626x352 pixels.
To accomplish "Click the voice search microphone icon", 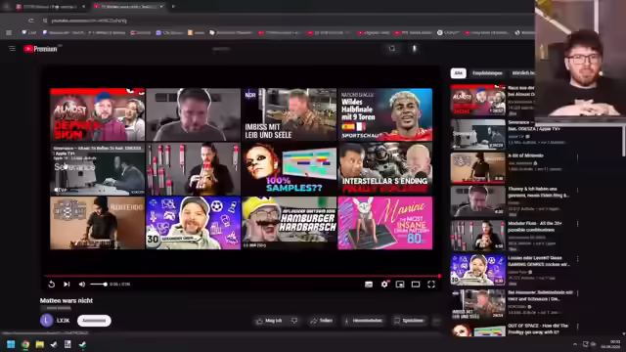I will pos(415,48).
